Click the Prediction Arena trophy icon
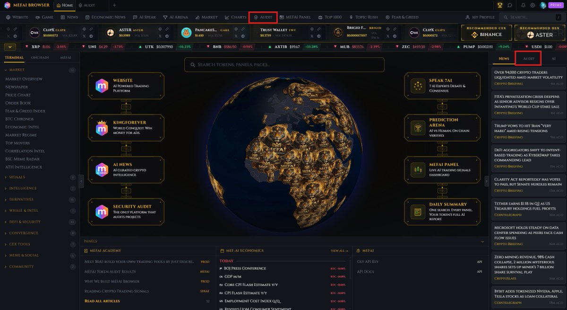The height and width of the screenshot is (310, 567). [x=418, y=127]
